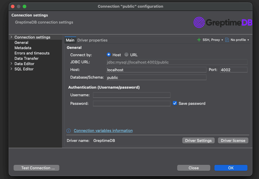Select Data Editor in the sidebar

[x=25, y=64]
